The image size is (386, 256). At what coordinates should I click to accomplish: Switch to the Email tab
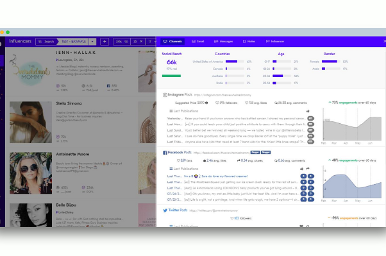(x=198, y=42)
